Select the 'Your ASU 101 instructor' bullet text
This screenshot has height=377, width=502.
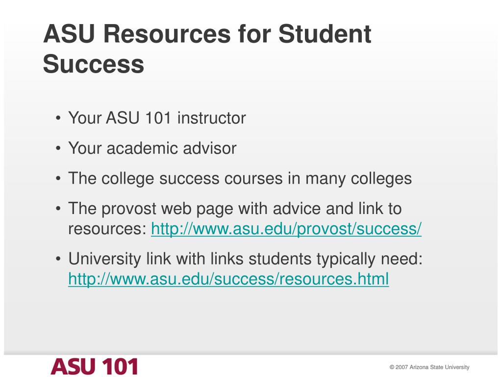(157, 118)
